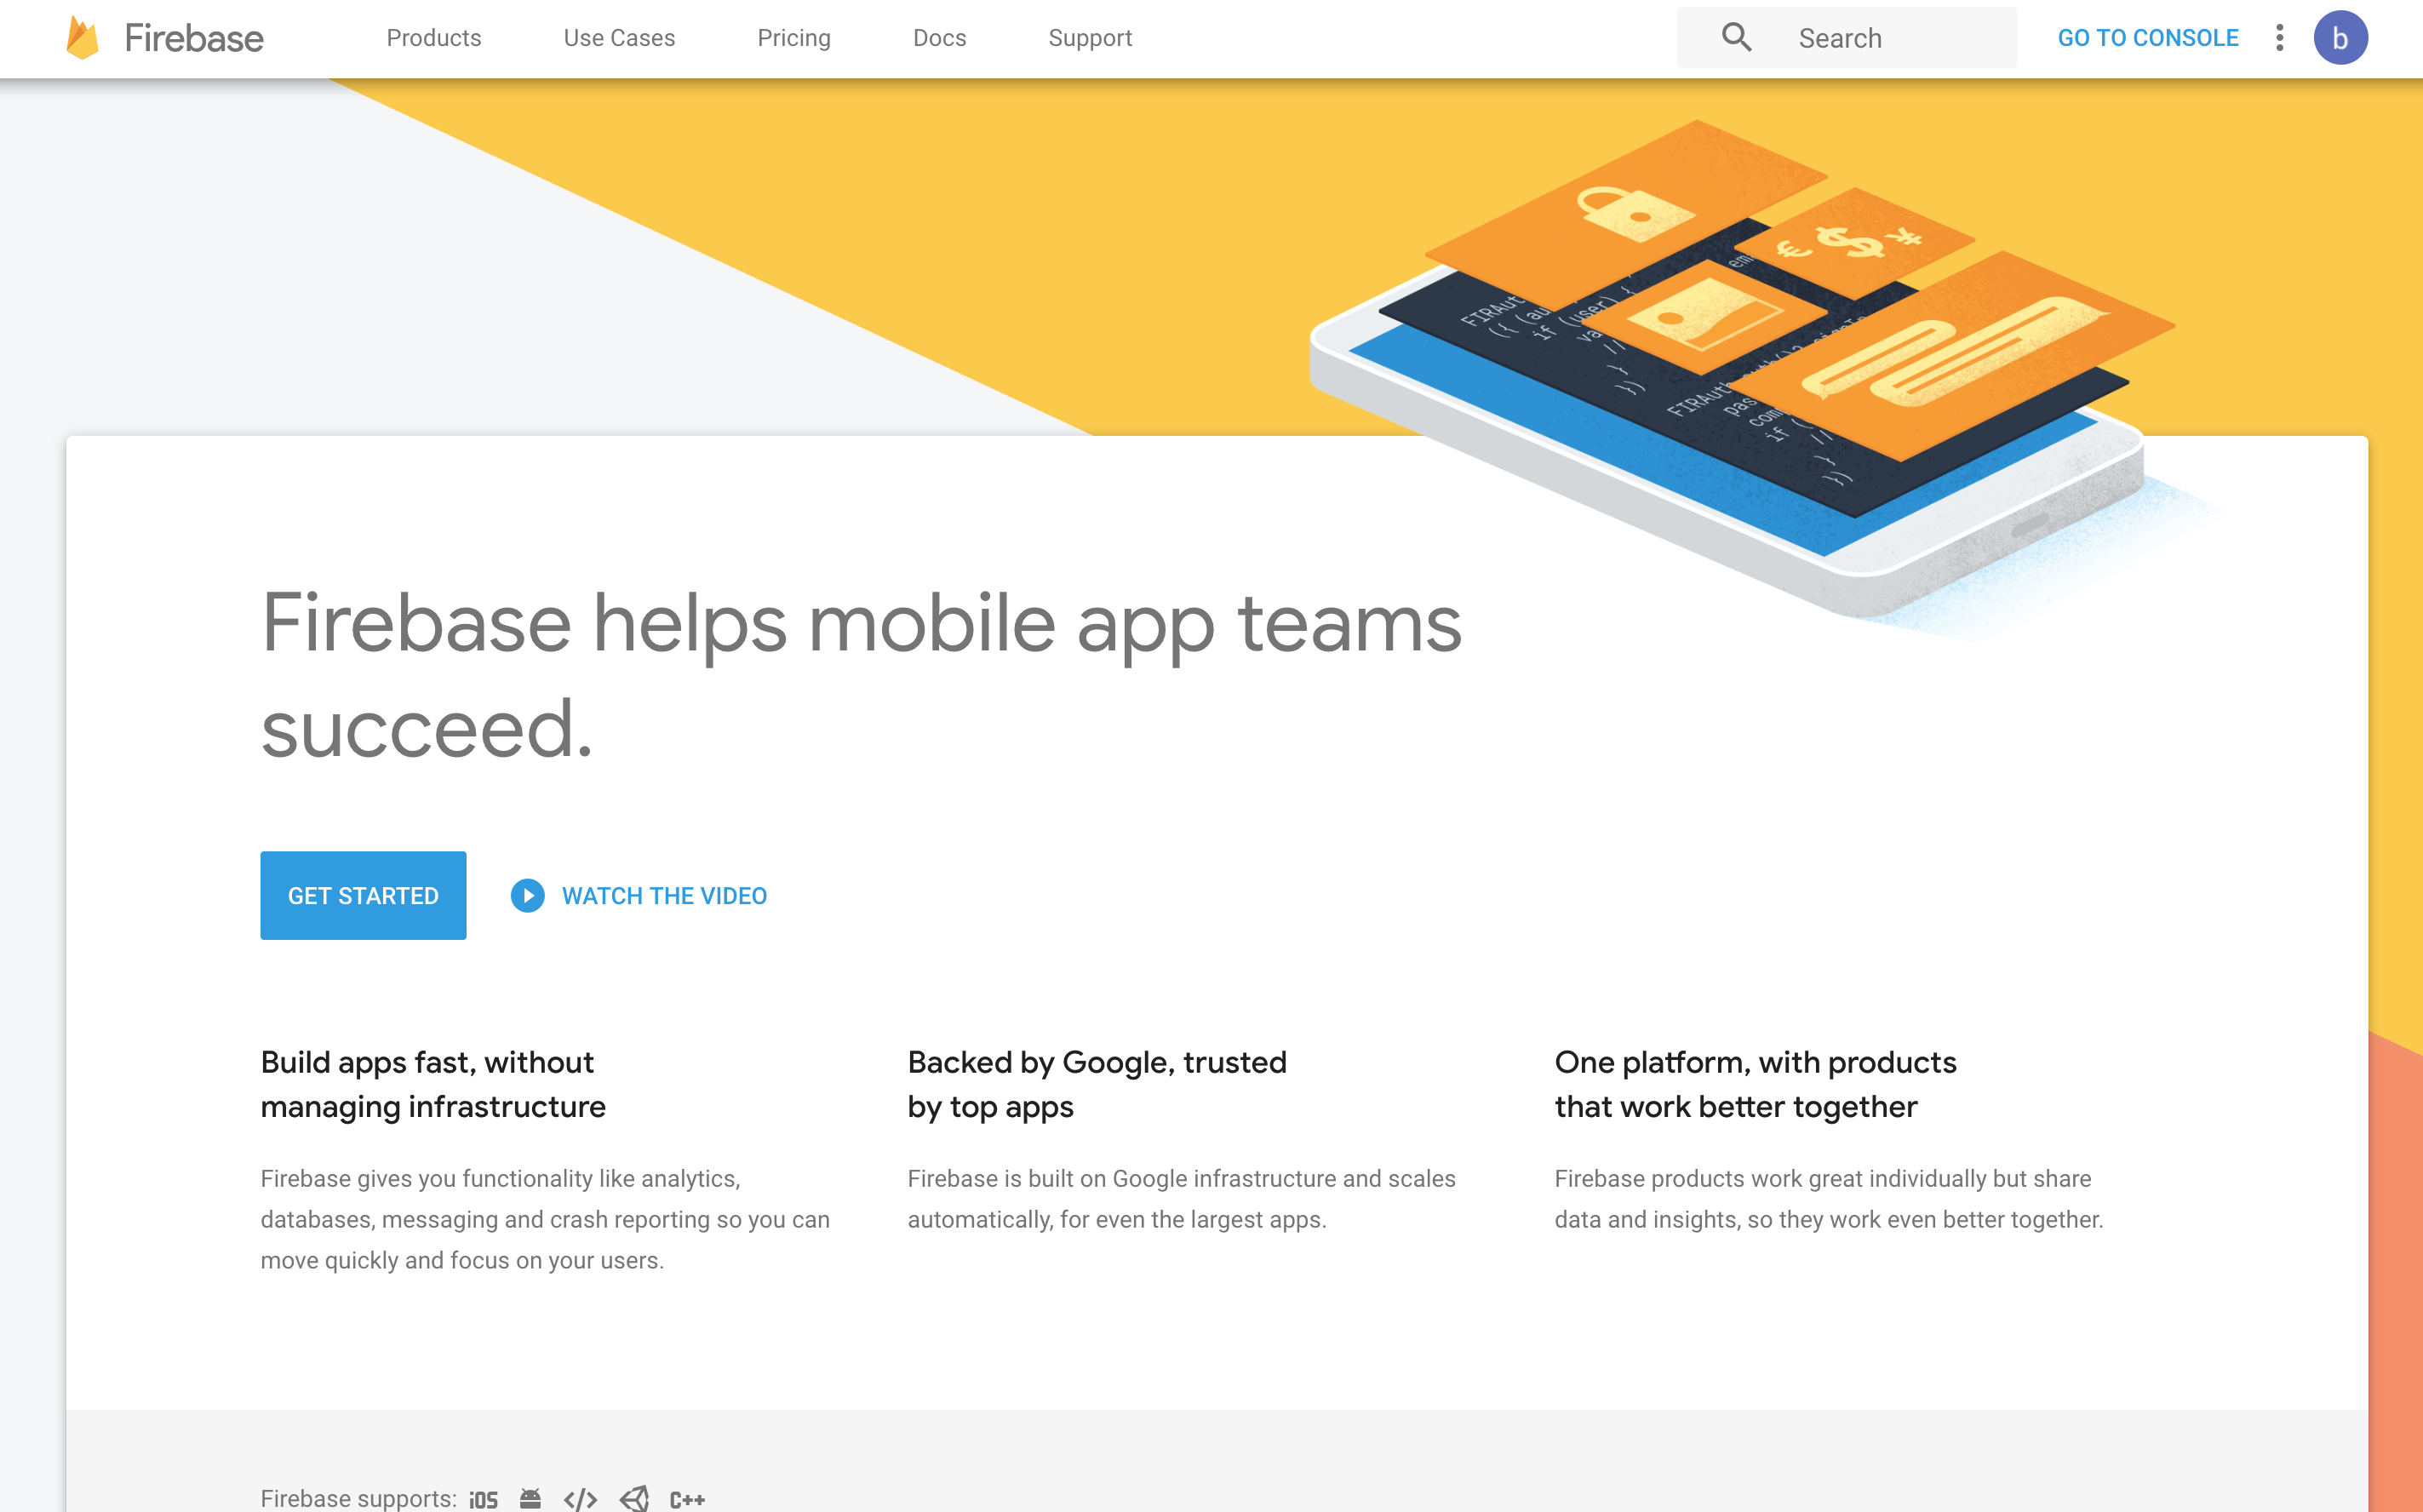Select the Pricing tab
This screenshot has width=2423, height=1512.
point(791,38)
